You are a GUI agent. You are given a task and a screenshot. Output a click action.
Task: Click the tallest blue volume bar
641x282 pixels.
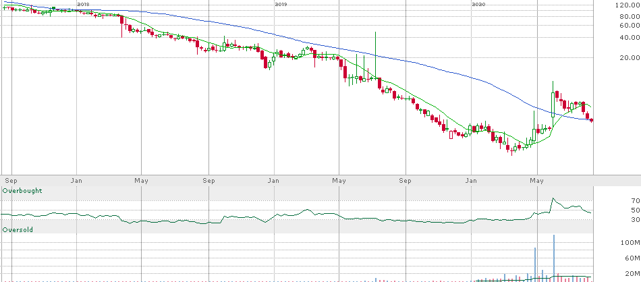555,258
